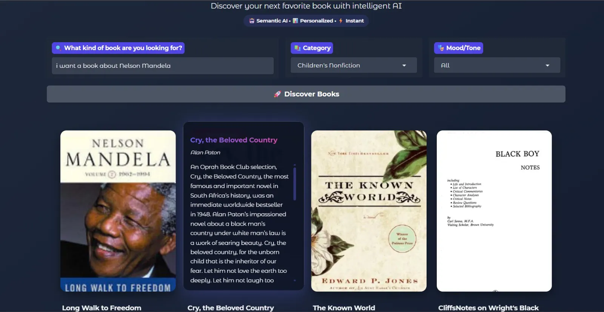Click the books icon beside Category
Image resolution: width=604 pixels, height=312 pixels.
[297, 48]
